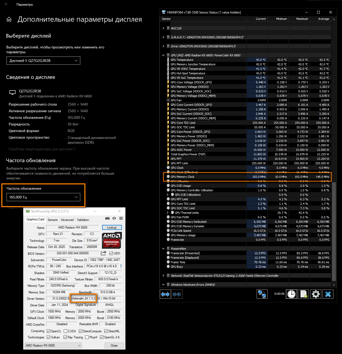
Task: Start logging with the sheet-plus icon
Action: tap(304, 294)
